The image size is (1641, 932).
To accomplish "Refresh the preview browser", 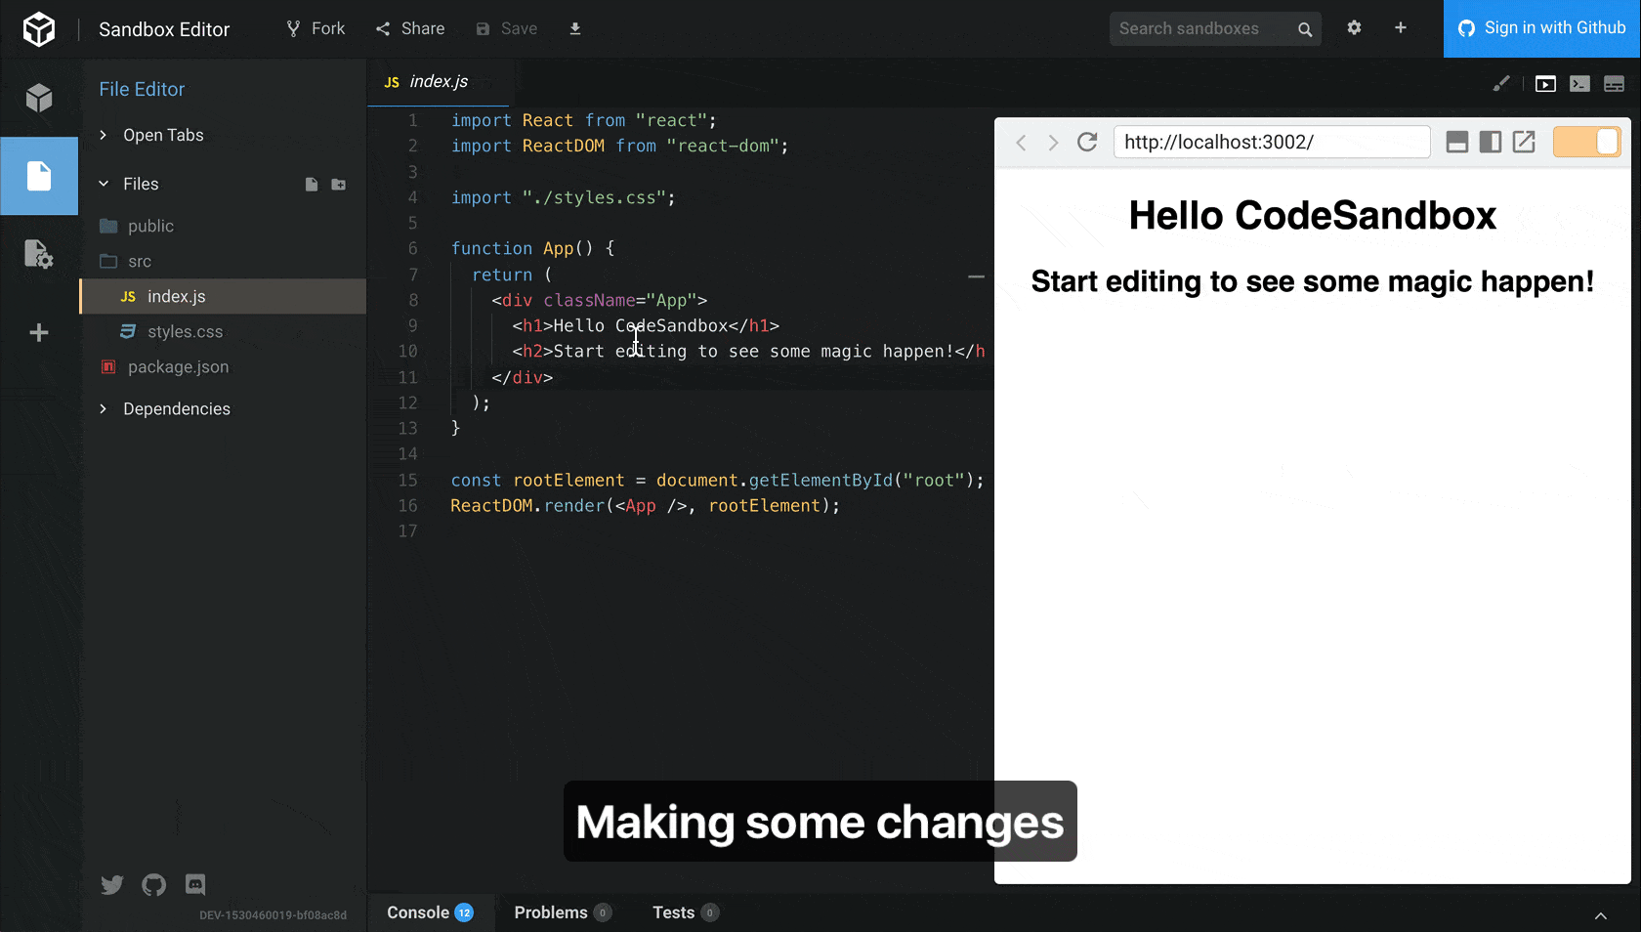I will [x=1087, y=143].
